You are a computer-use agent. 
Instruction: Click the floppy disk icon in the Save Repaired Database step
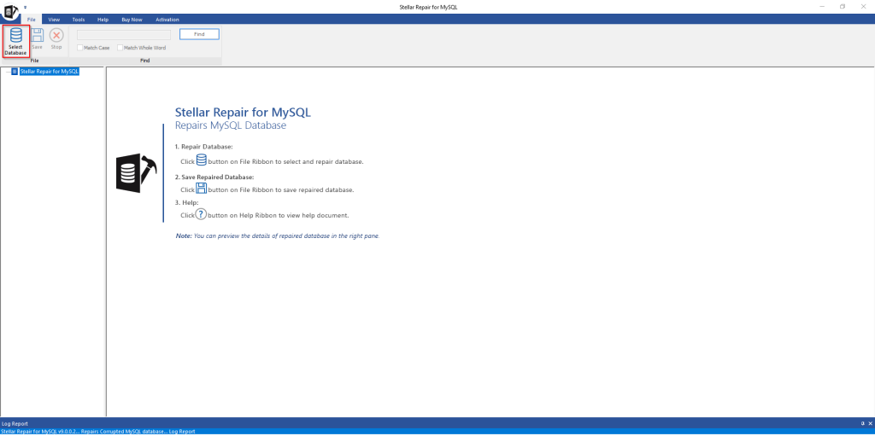(202, 188)
